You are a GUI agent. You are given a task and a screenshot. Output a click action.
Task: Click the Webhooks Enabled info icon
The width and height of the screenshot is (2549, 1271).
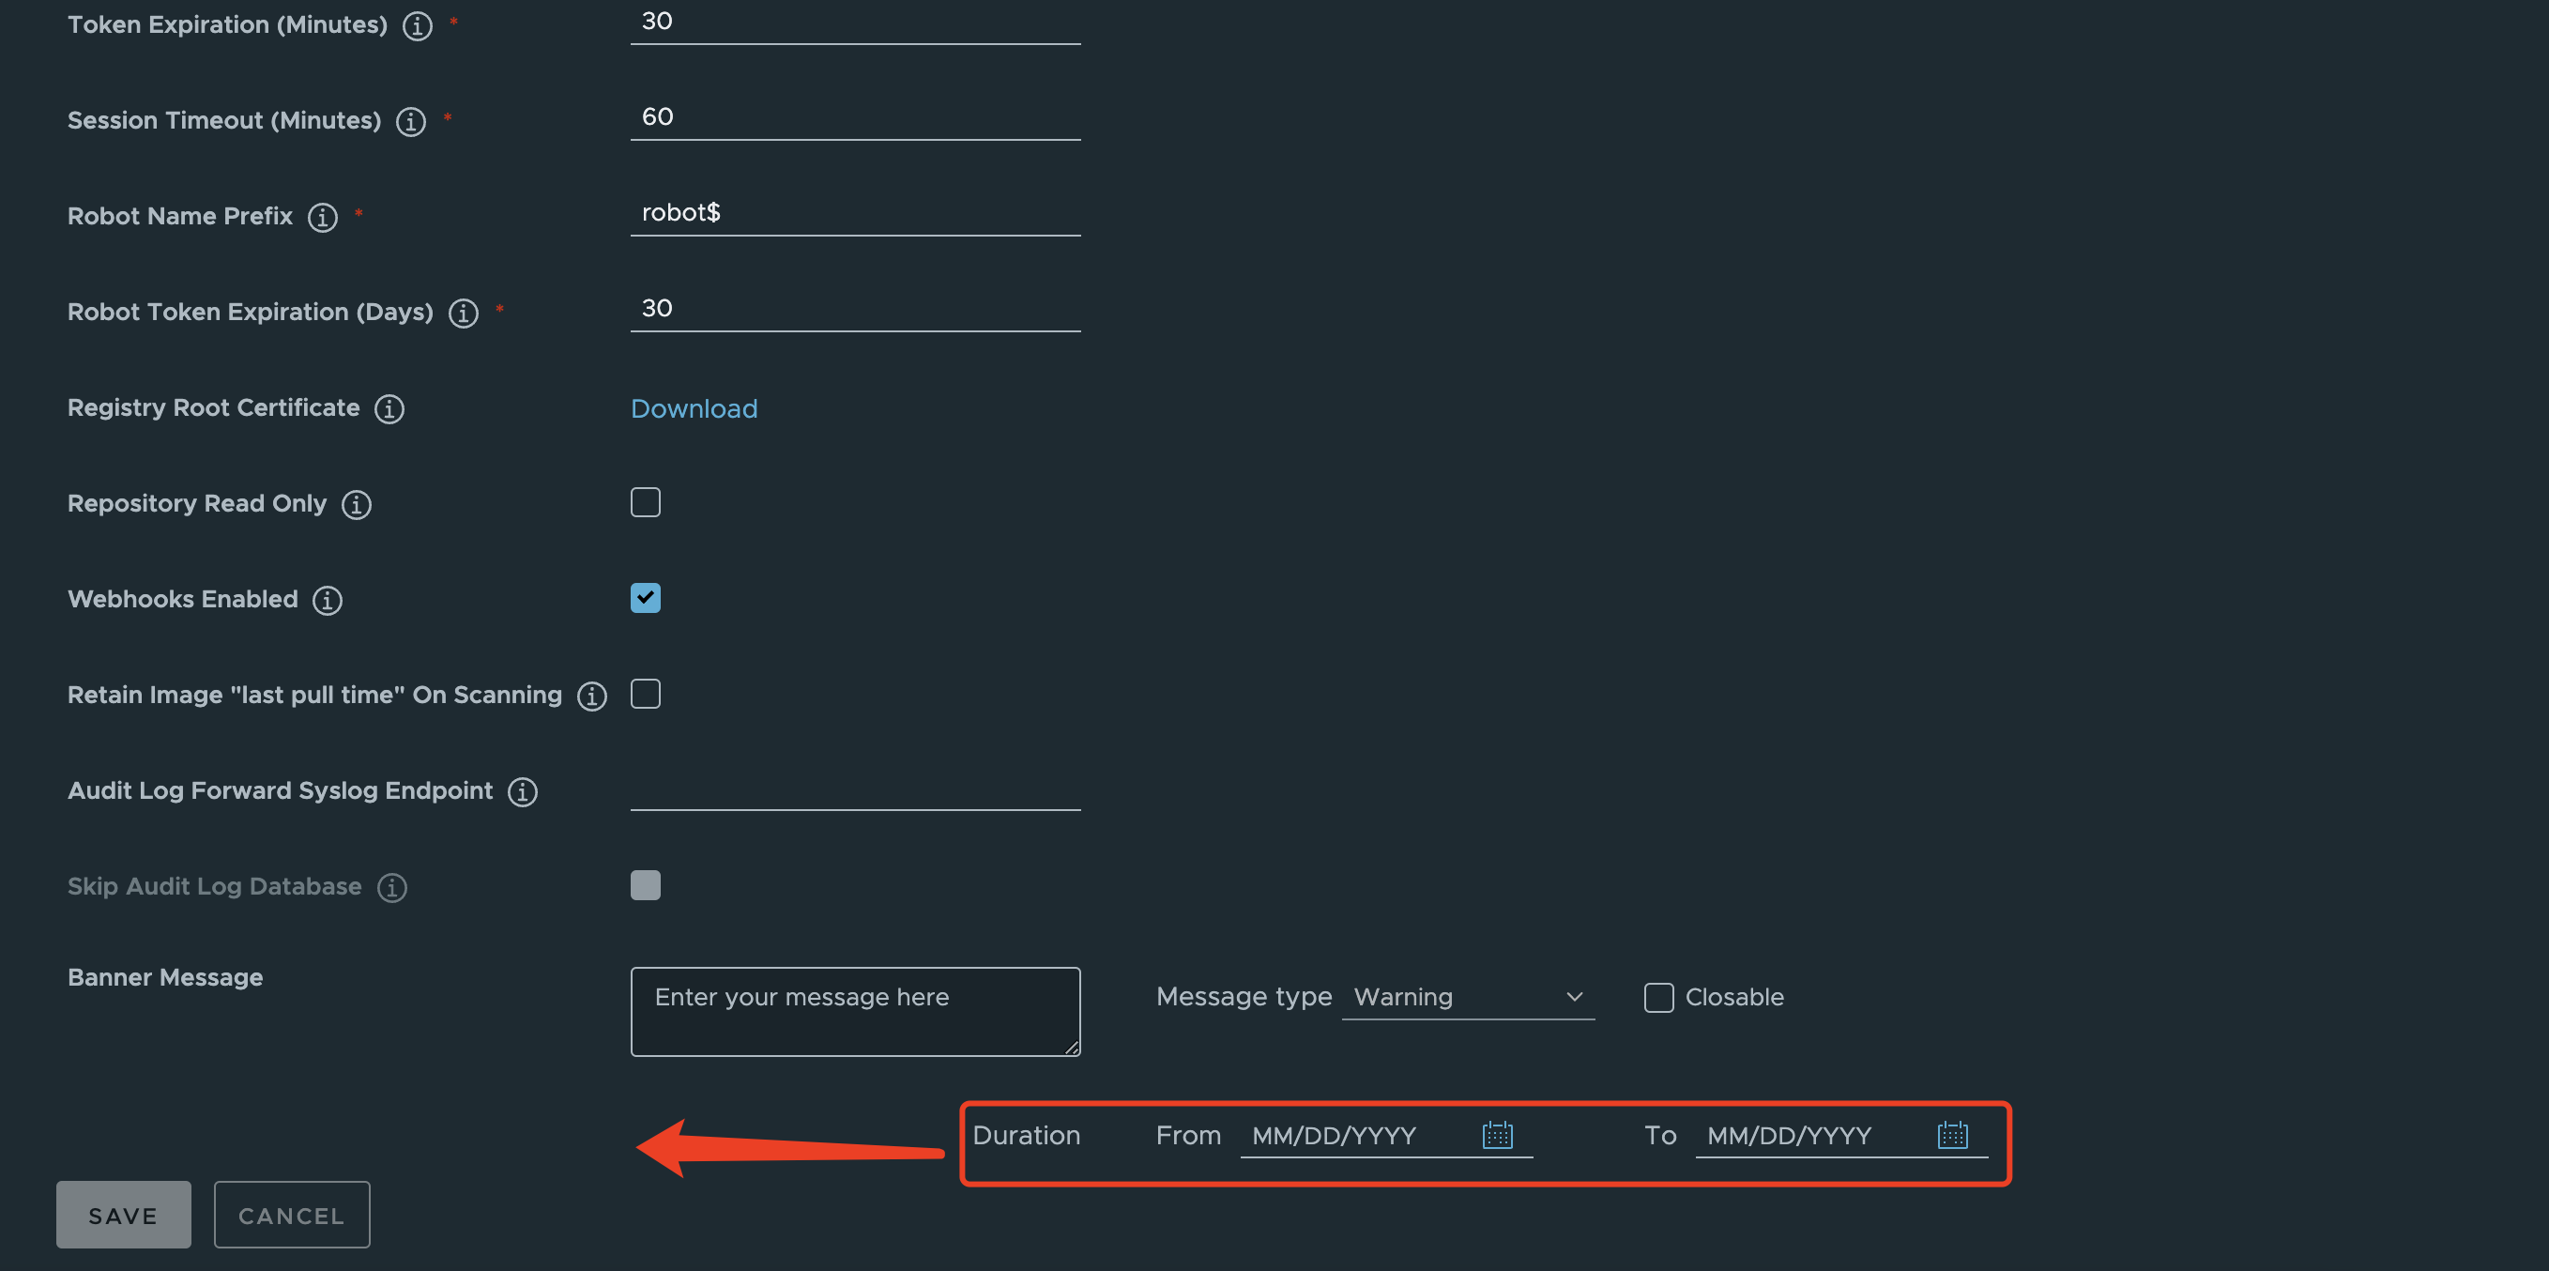(328, 600)
